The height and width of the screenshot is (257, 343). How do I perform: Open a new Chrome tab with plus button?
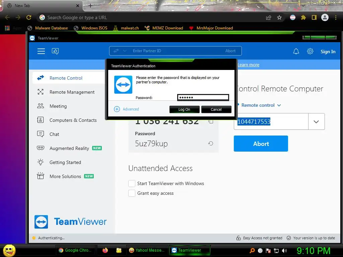(x=90, y=6)
